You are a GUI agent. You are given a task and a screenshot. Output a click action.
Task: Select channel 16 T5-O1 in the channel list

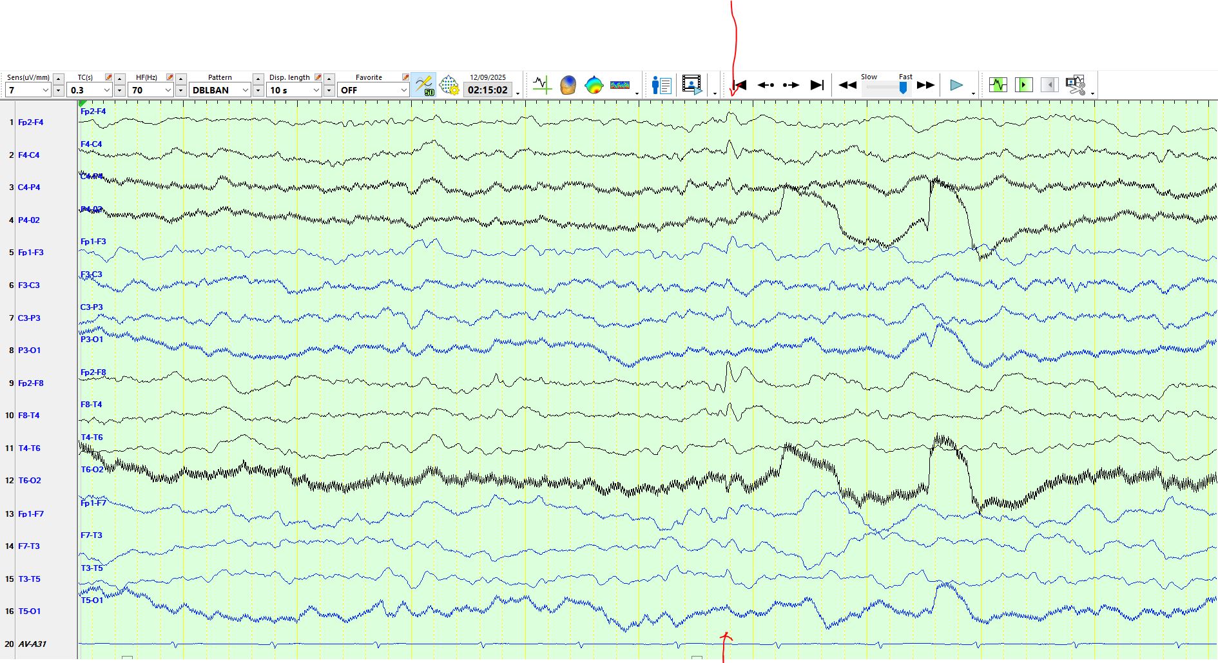pyautogui.click(x=29, y=611)
